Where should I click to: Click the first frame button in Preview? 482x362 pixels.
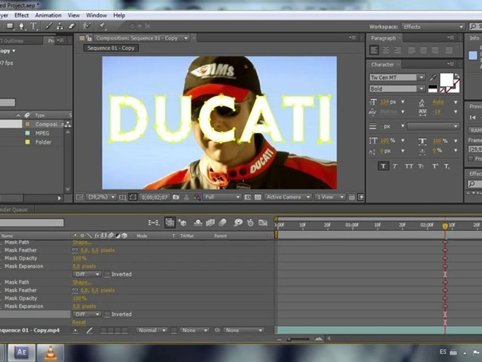pos(473,118)
